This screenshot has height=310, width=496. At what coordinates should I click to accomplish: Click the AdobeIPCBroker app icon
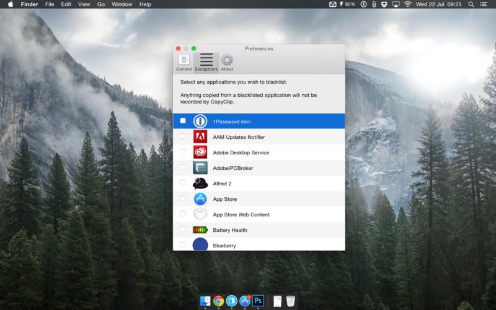point(200,167)
